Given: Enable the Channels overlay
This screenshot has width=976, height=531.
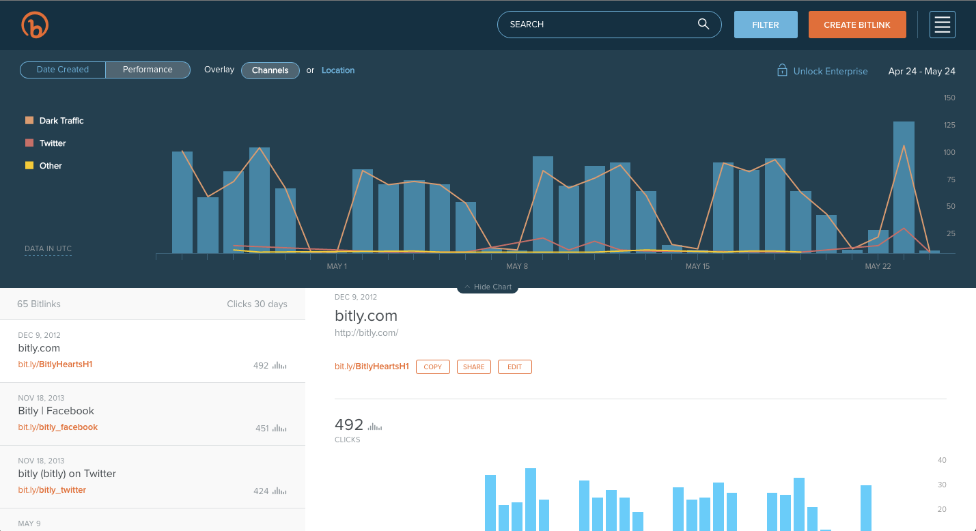Looking at the screenshot, I should [270, 70].
